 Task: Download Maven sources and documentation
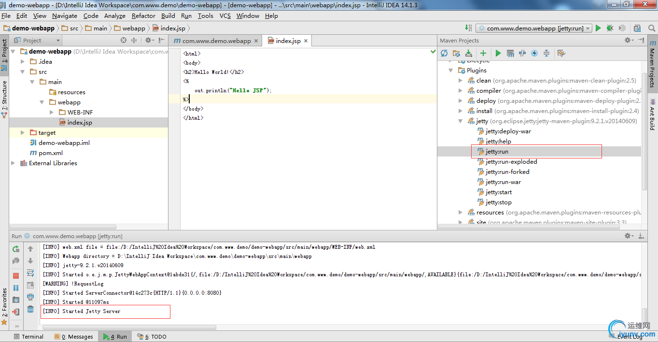(468, 53)
